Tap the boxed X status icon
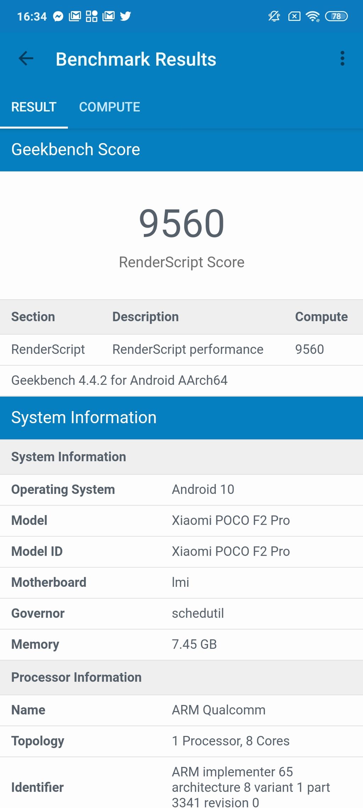 coord(294,16)
